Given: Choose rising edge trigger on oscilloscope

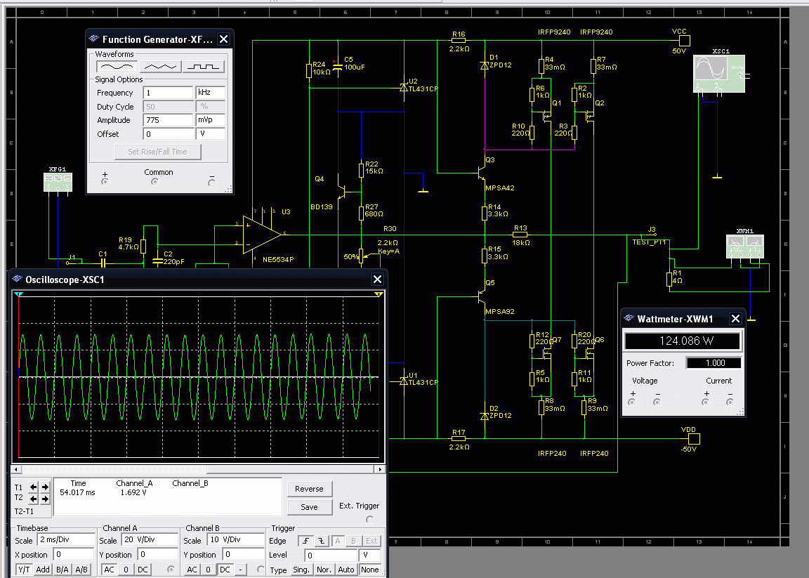Looking at the screenshot, I should point(306,541).
